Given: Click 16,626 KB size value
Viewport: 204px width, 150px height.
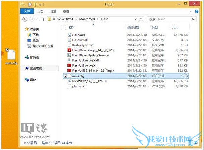Looking at the screenshot, I should click(181, 81).
